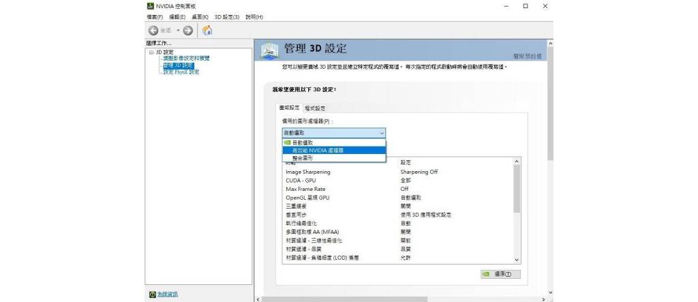Open the Home icon in toolbar
The height and width of the screenshot is (302, 698).
[x=207, y=30]
